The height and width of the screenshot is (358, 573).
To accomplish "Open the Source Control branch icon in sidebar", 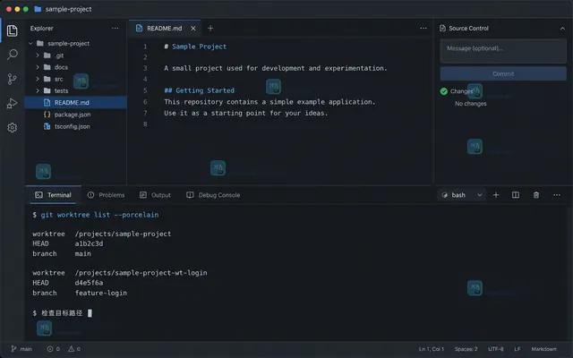I will 12,79.
